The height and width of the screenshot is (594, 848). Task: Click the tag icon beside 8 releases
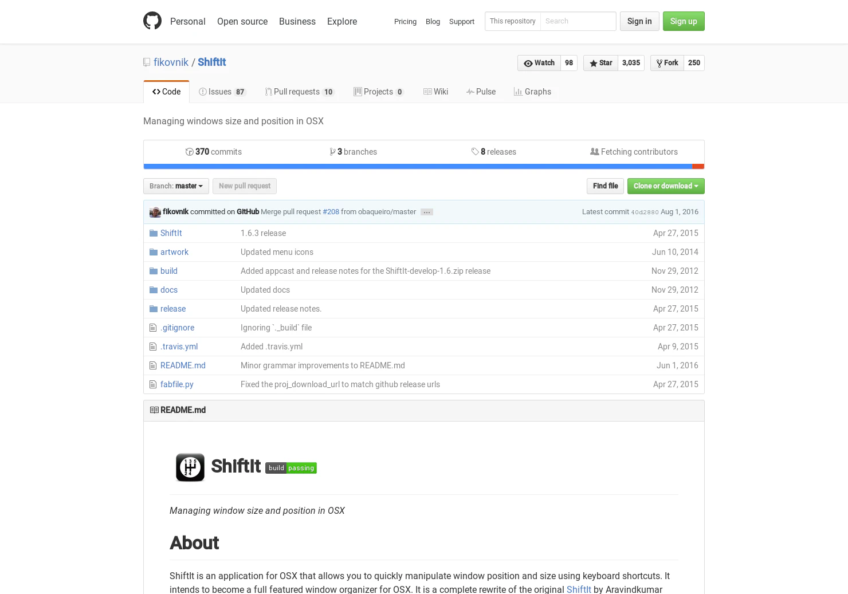475,151
